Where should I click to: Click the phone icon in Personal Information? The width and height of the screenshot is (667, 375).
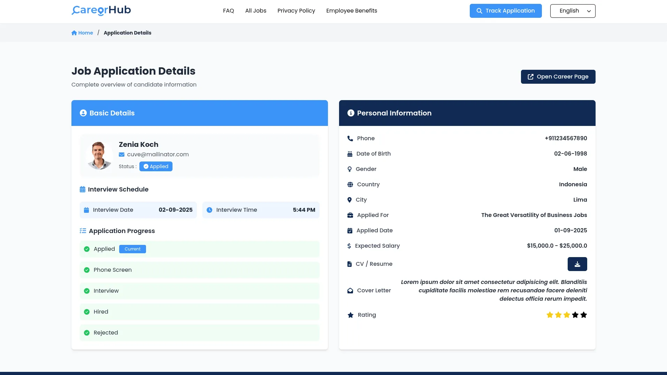[350, 138]
